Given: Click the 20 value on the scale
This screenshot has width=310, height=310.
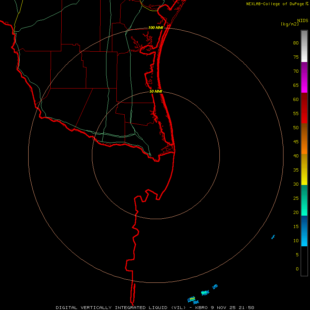Looking at the screenshot, I should click(296, 212).
